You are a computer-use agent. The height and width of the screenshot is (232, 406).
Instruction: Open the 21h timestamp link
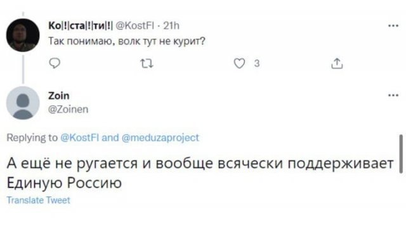click(171, 26)
